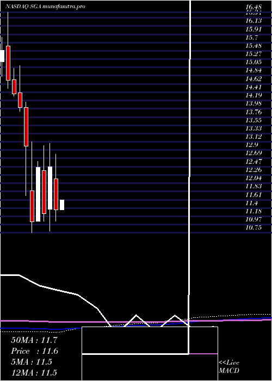The image size is (272, 381).
Task: Click the 15.05 price axis label
Action: pyautogui.click(x=254, y=62)
